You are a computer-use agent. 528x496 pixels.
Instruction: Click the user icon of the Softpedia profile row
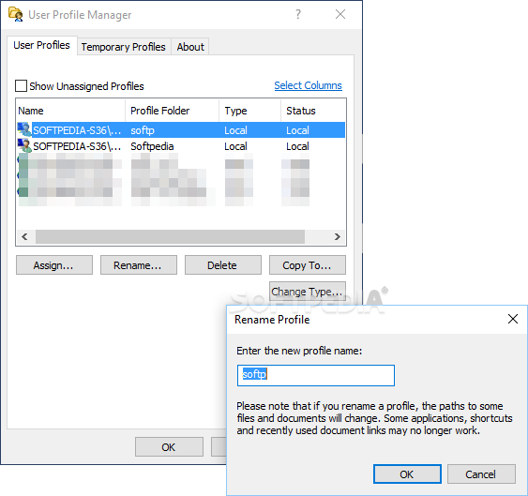24,146
